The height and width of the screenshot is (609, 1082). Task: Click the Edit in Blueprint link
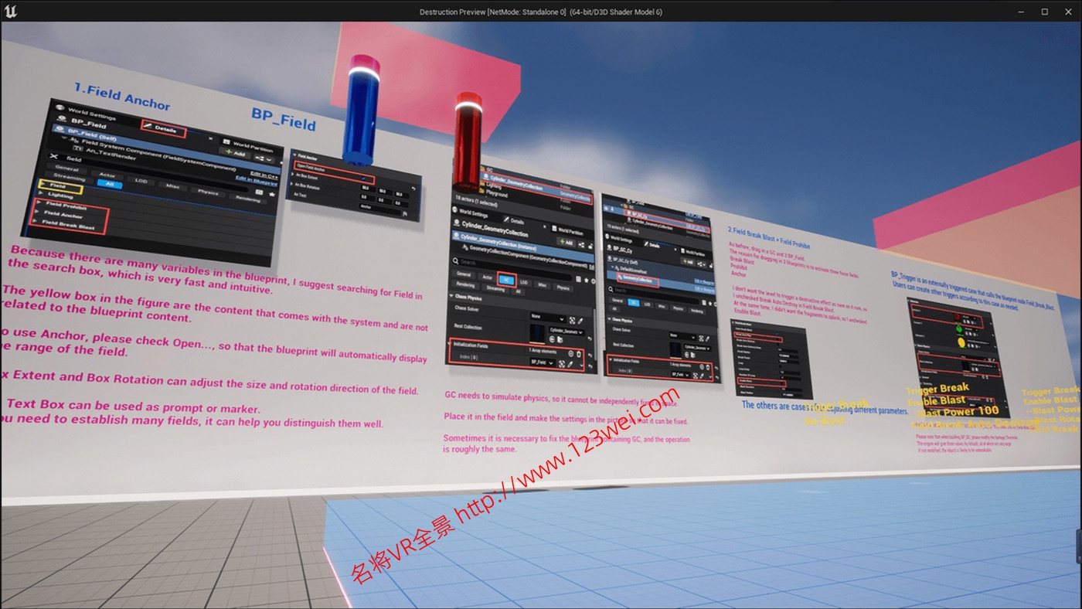point(257,181)
